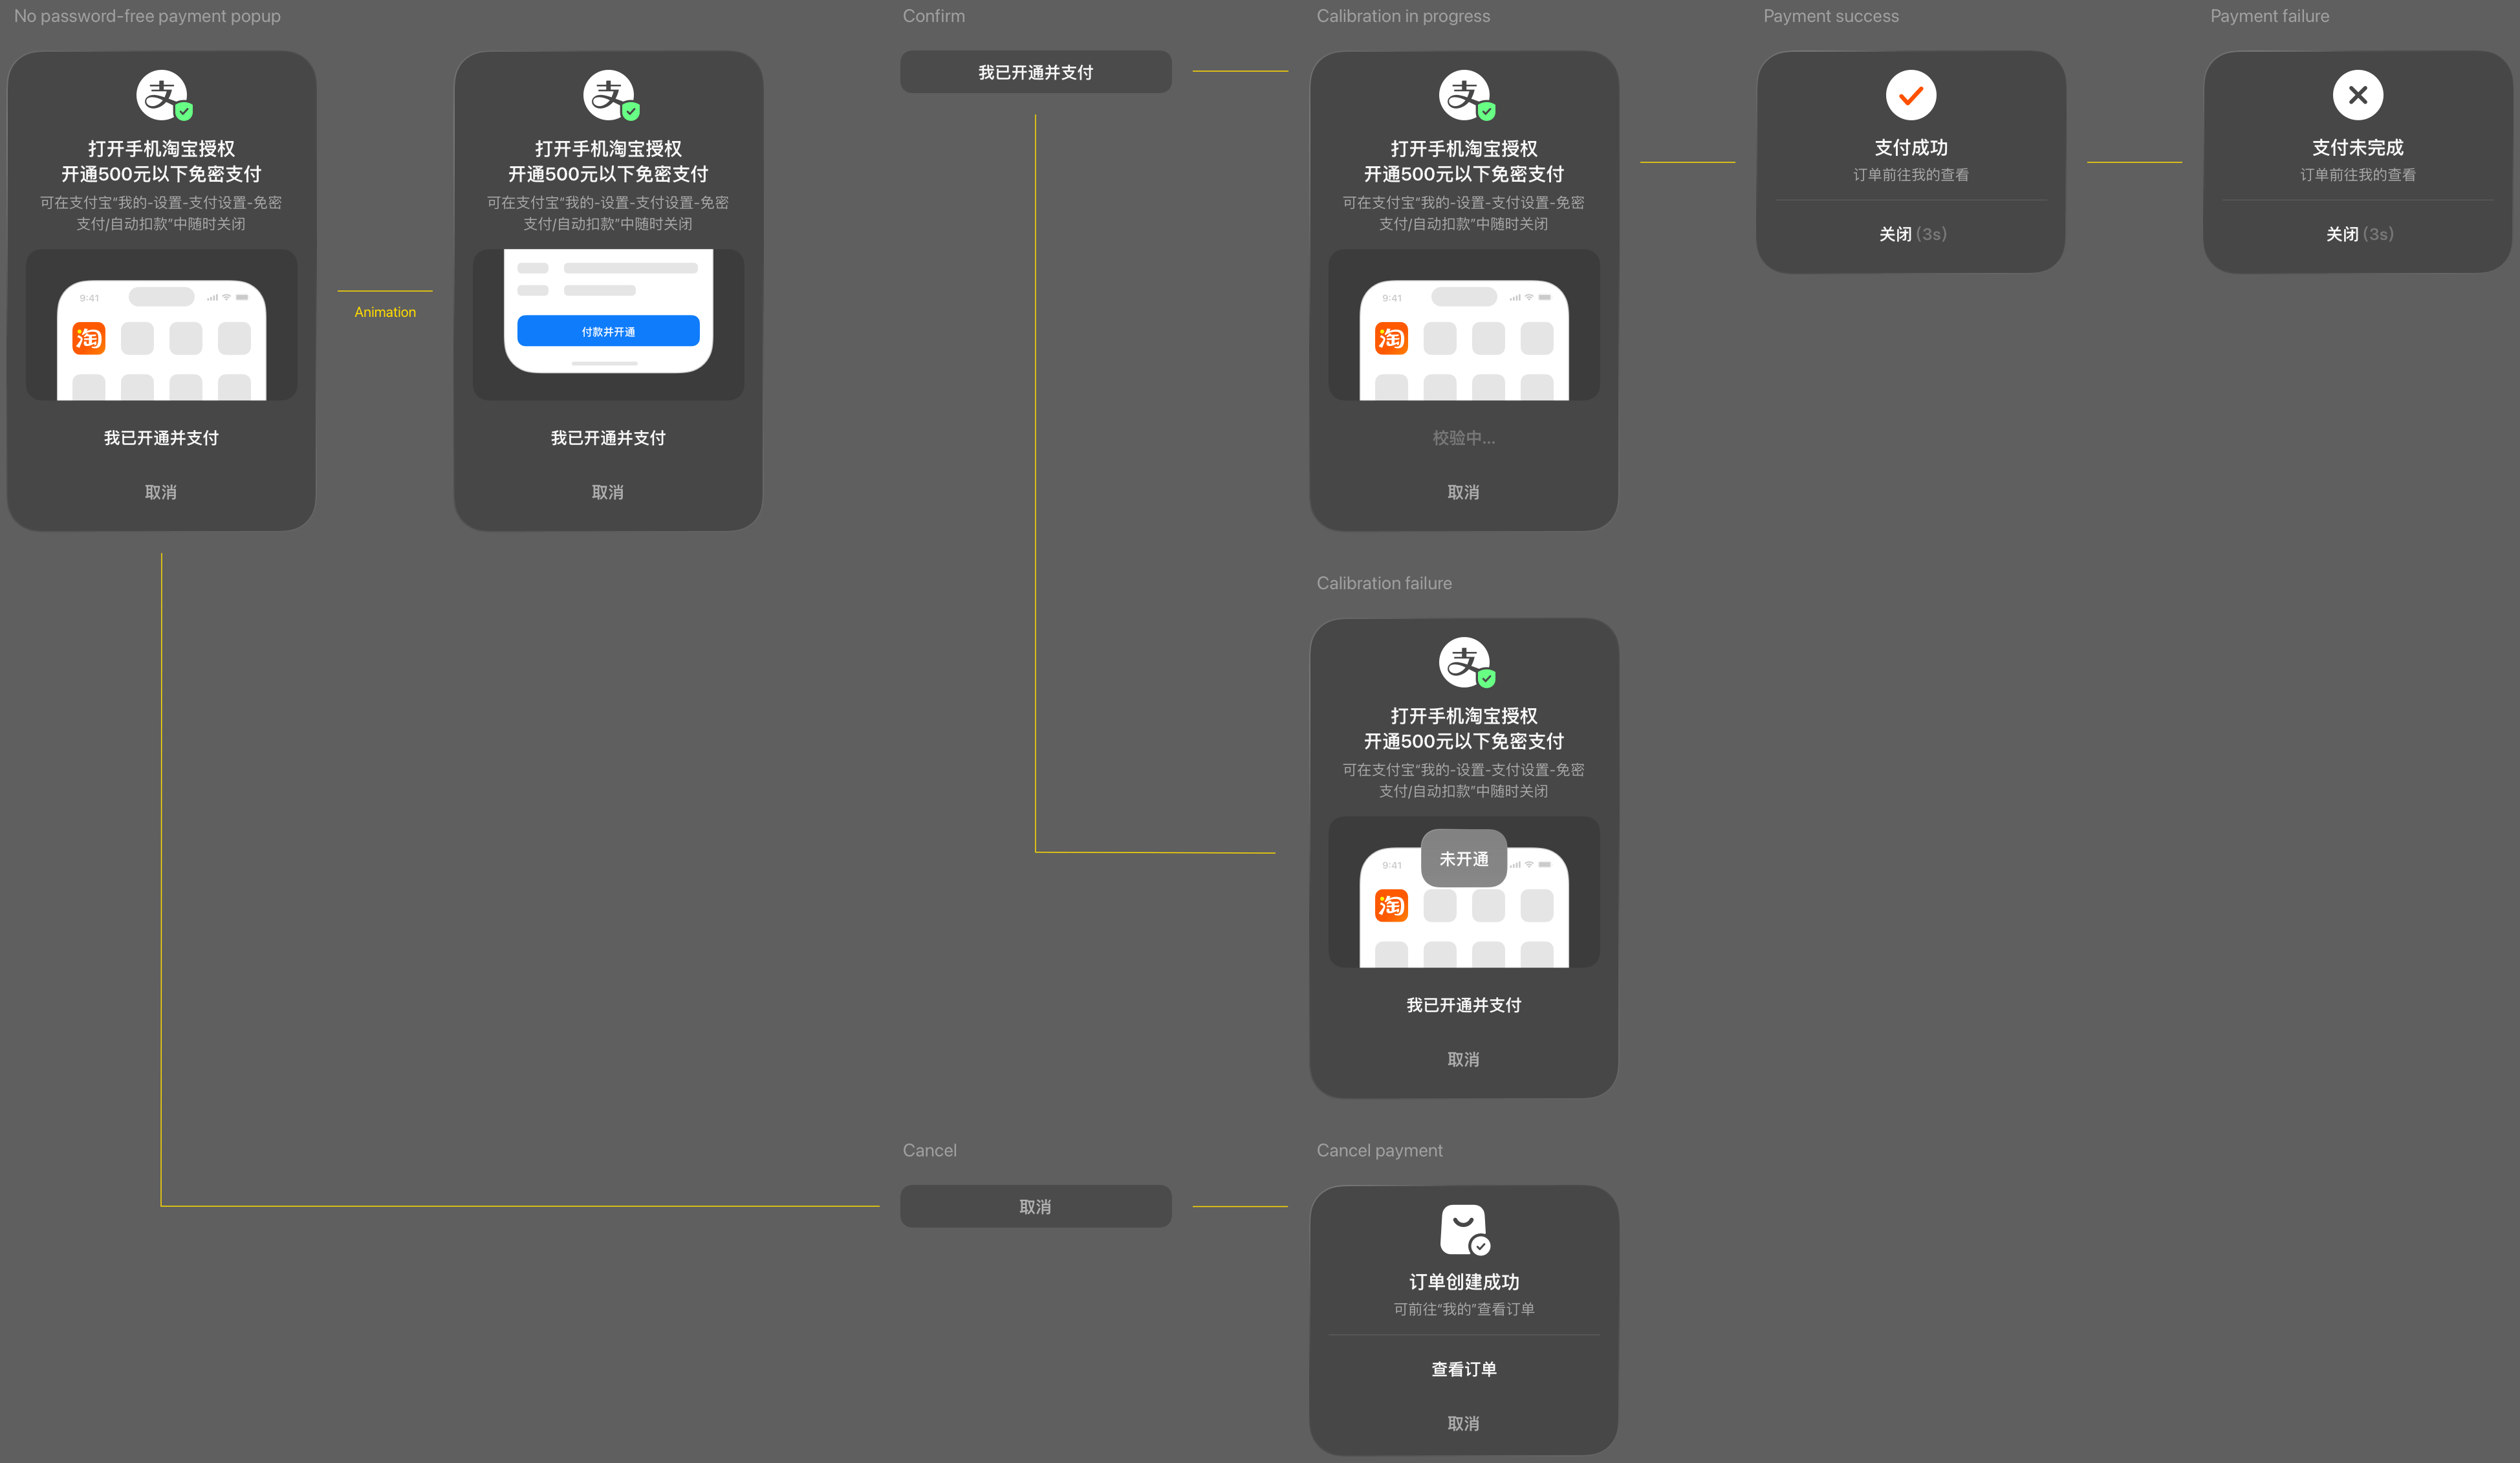The height and width of the screenshot is (1463, 2520).
Task: Click the Alipay logo in the Calibration in progress popup
Action: (x=1464, y=95)
